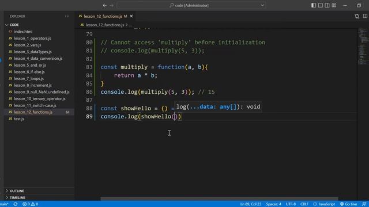Start the Go Live server

(x=348, y=204)
